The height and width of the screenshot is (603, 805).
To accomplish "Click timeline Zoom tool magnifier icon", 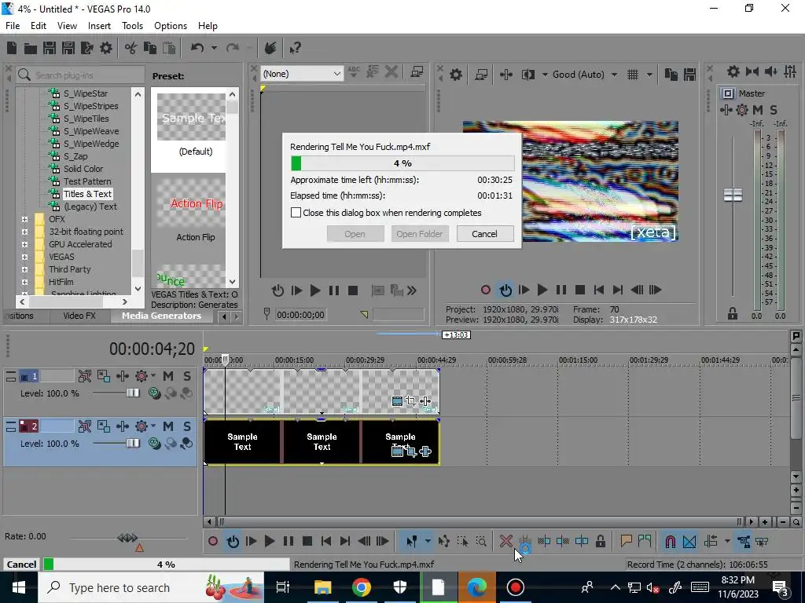I will pos(481,541).
